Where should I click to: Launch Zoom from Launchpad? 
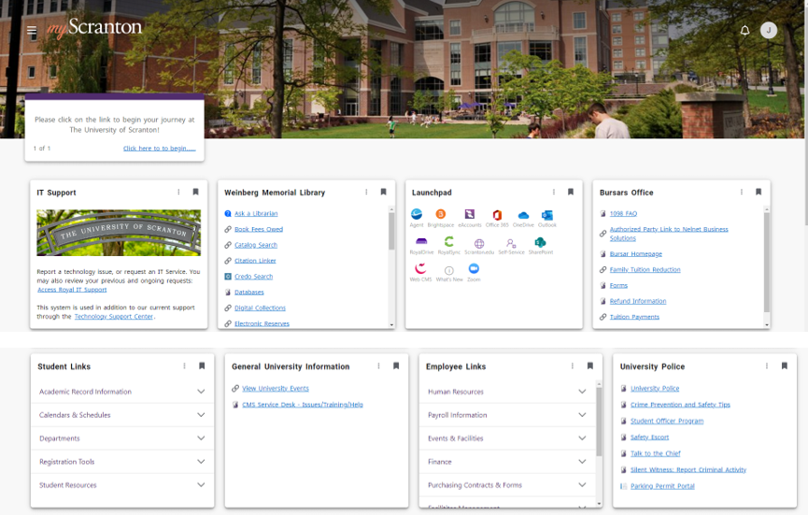[x=474, y=272]
